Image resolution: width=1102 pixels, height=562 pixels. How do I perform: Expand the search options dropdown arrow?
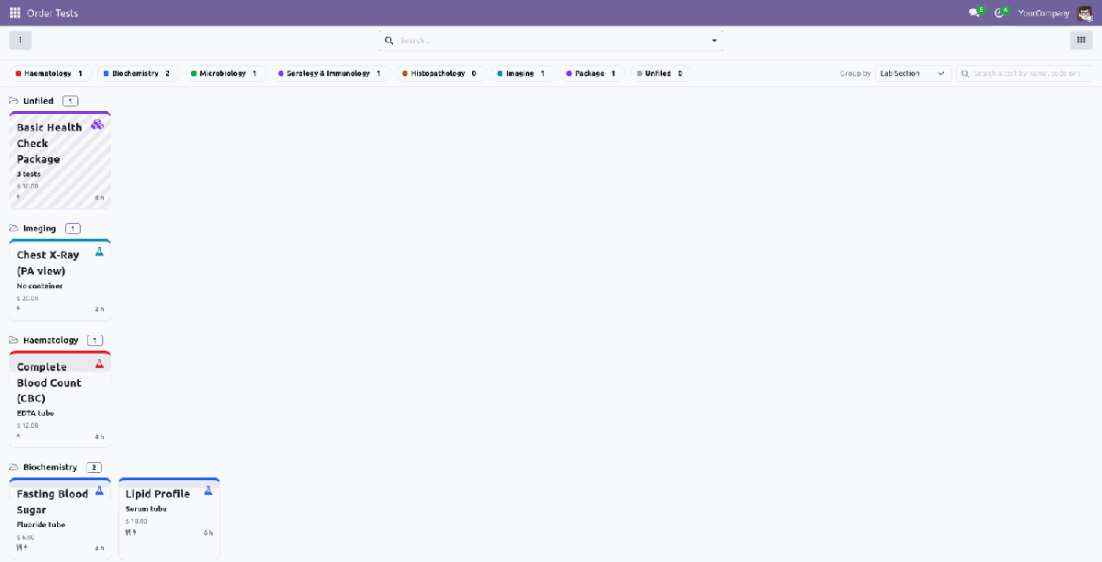(714, 40)
